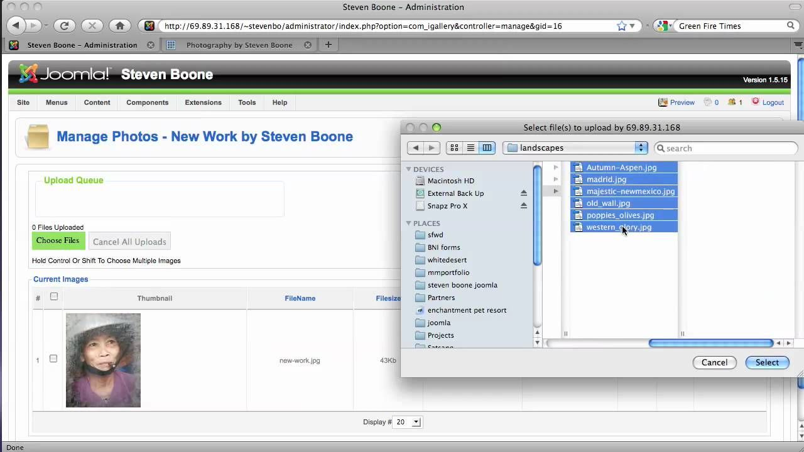The height and width of the screenshot is (452, 804).
Task: Sort images by FileName column
Action: coord(300,298)
